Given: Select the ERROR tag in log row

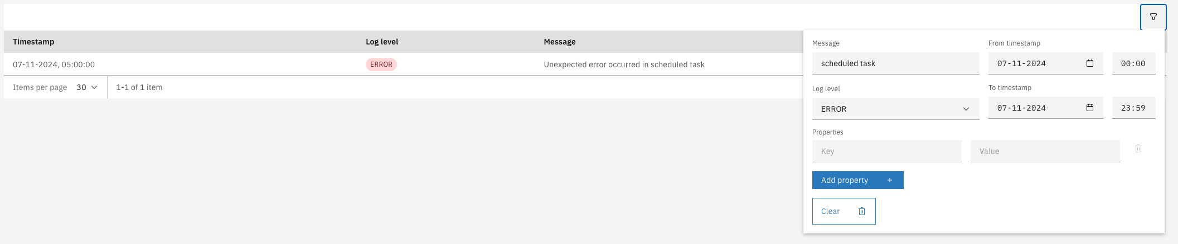Looking at the screenshot, I should 381,64.
